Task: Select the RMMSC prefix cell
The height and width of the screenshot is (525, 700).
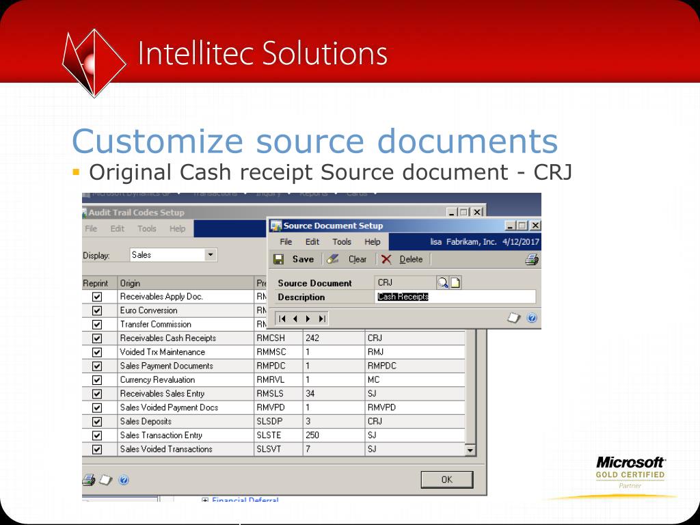Action: [x=278, y=352]
